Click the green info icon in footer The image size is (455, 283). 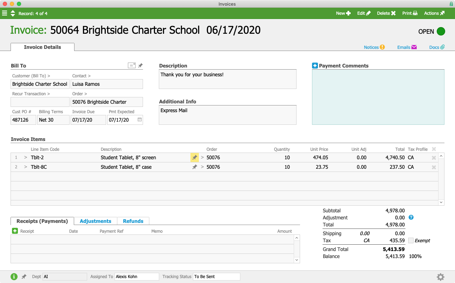coord(14,277)
